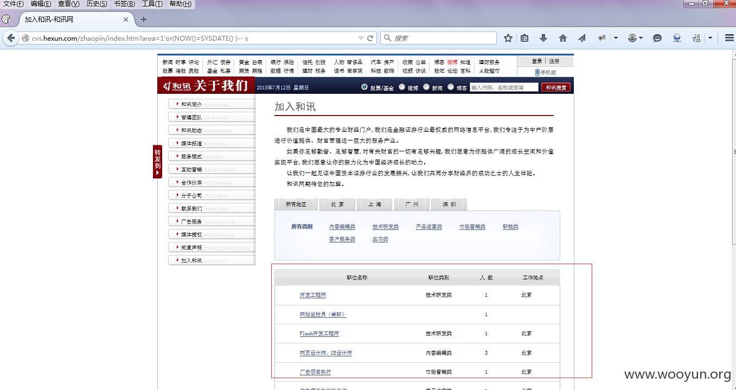Screen dimensions: 736x390
Task: Open 广告服务 in the sidebar
Action: (212, 221)
